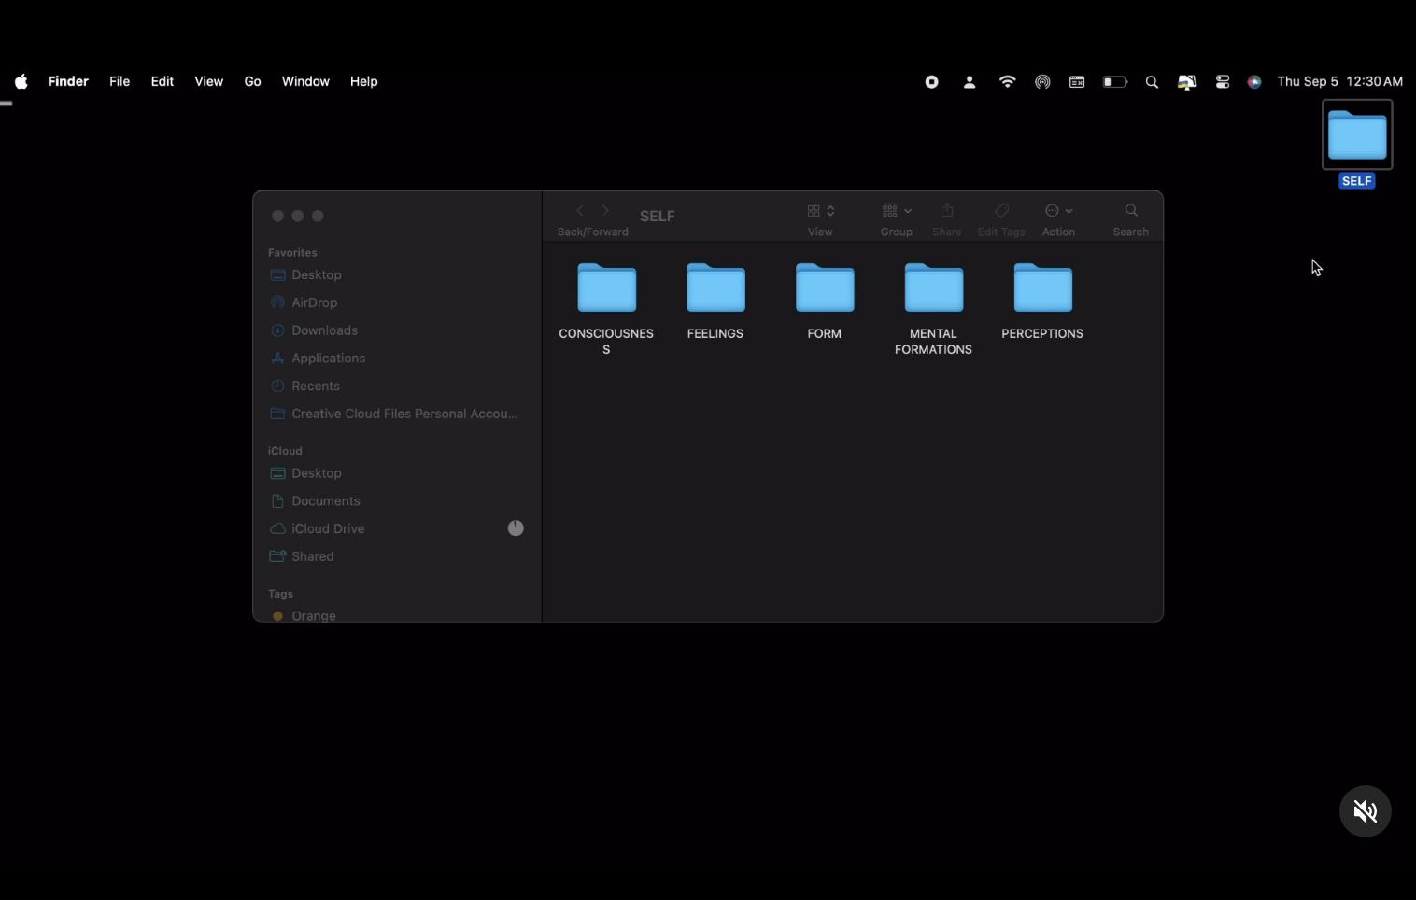This screenshot has height=900, width=1416.
Task: Open the CONSCIOUSNESS folder
Action: click(x=606, y=288)
